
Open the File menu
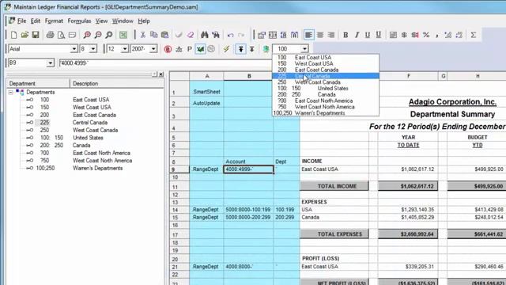pyautogui.click(x=21, y=21)
